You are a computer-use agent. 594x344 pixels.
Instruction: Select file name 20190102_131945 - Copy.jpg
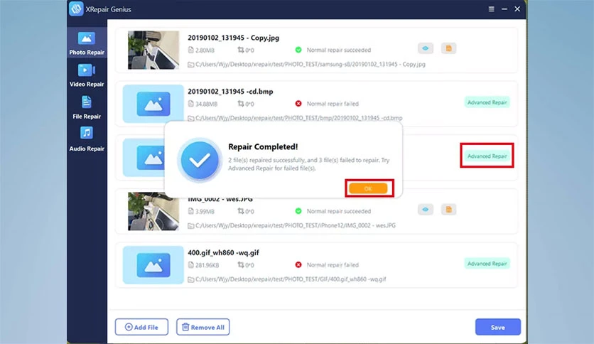click(x=233, y=38)
